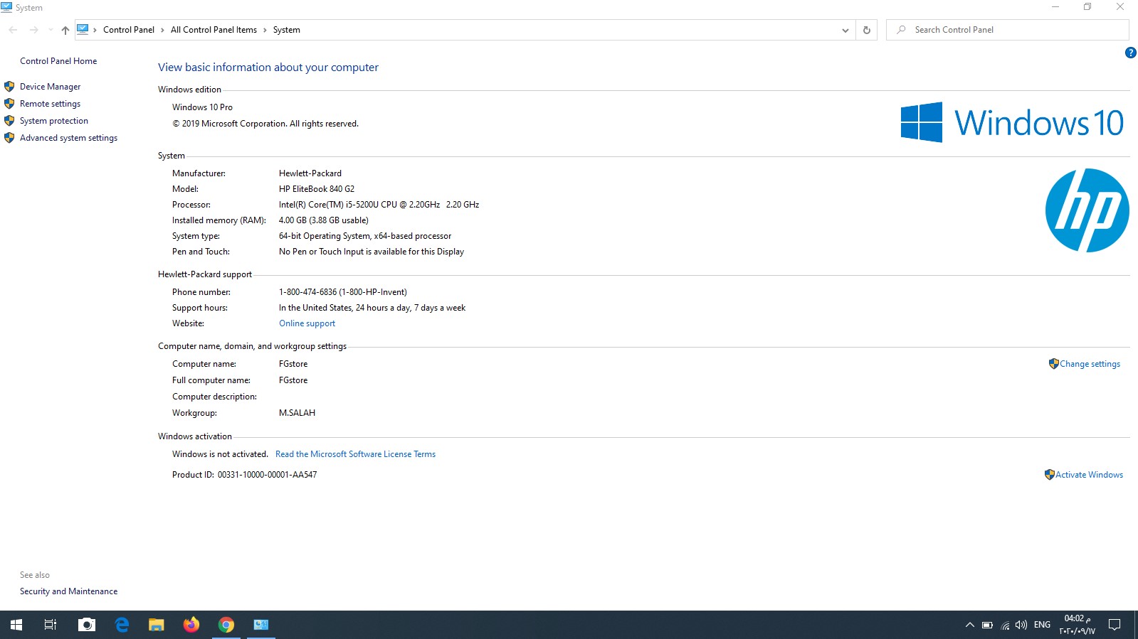Select All Control Panel Items breadcrumb
Viewport: 1138px width, 639px height.
pos(214,30)
